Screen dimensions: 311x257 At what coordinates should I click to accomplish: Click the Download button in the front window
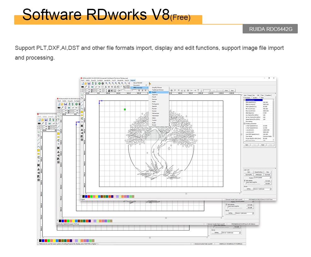(x=268, y=175)
